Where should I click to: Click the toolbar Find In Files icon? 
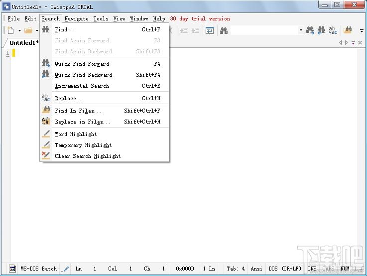click(348, 30)
